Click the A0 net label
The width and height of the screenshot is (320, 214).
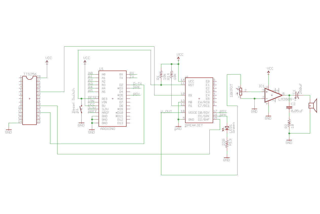coord(90,73)
